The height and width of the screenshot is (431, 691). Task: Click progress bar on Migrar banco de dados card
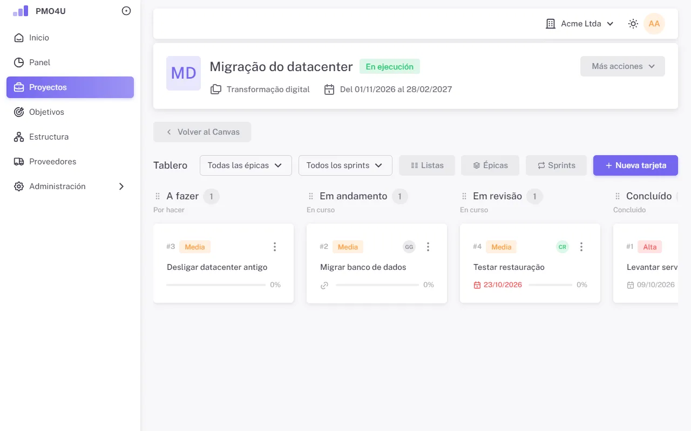[x=377, y=285]
